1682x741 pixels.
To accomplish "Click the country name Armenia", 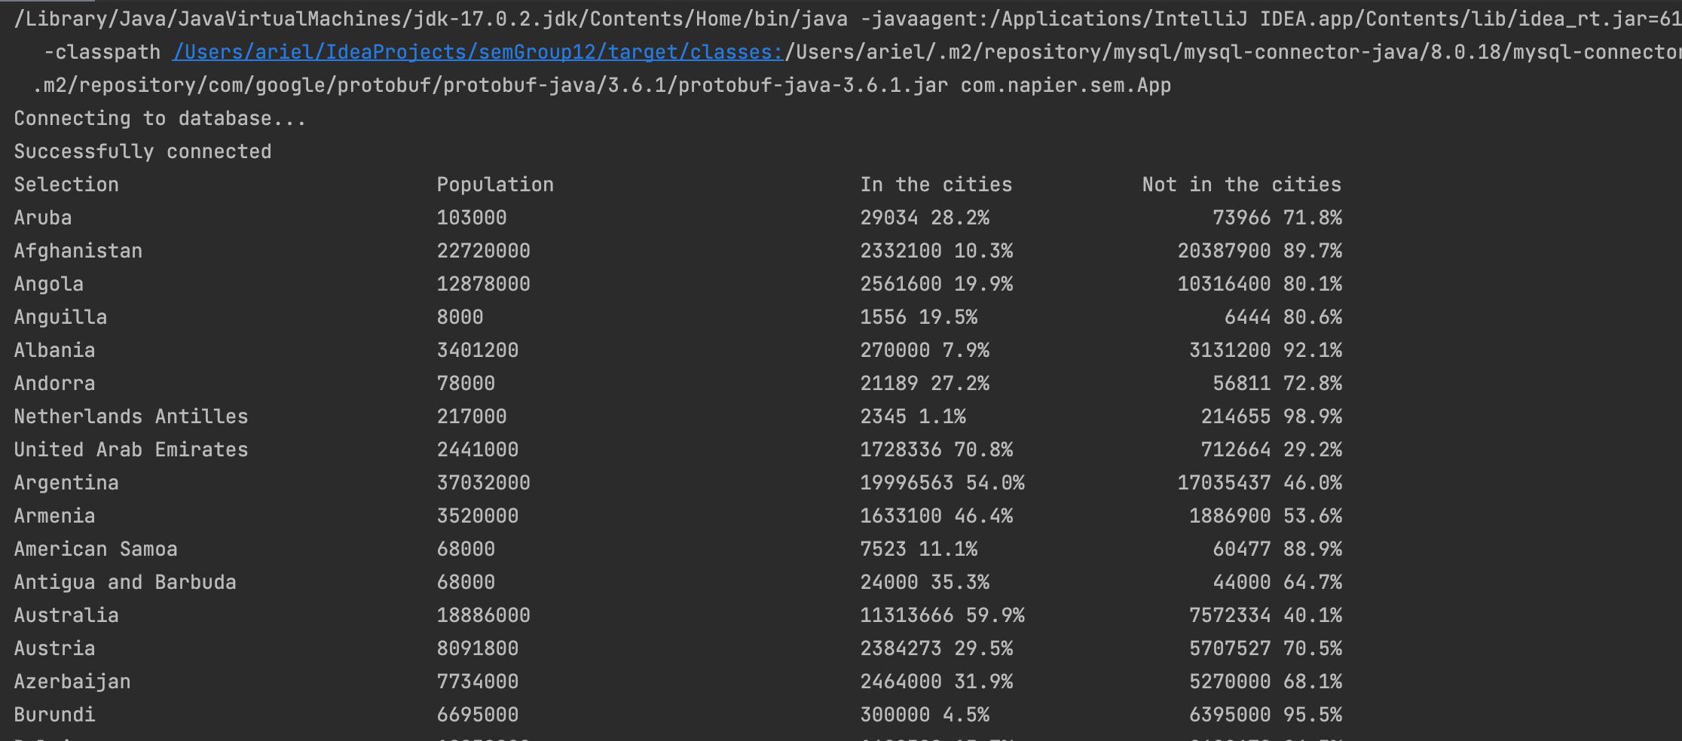I will [x=54, y=516].
